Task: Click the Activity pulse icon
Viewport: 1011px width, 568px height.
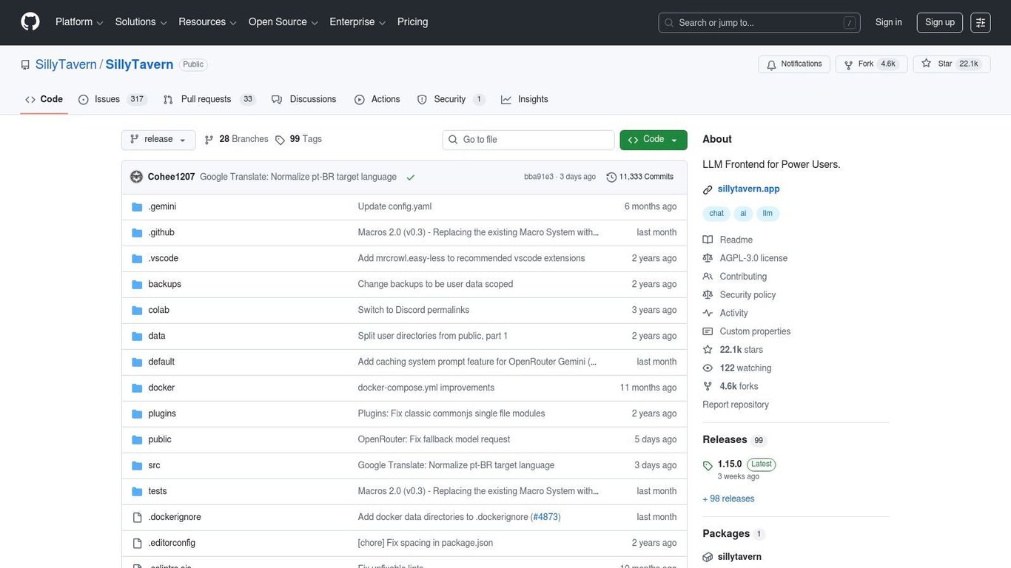Action: pyautogui.click(x=708, y=313)
